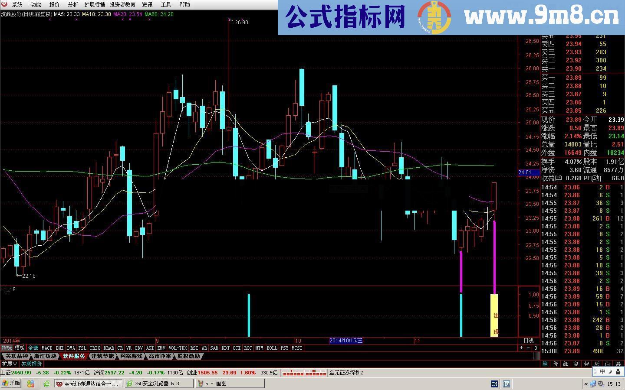
Task: Click « to expand hidden system tray icons
Action: tap(586, 384)
